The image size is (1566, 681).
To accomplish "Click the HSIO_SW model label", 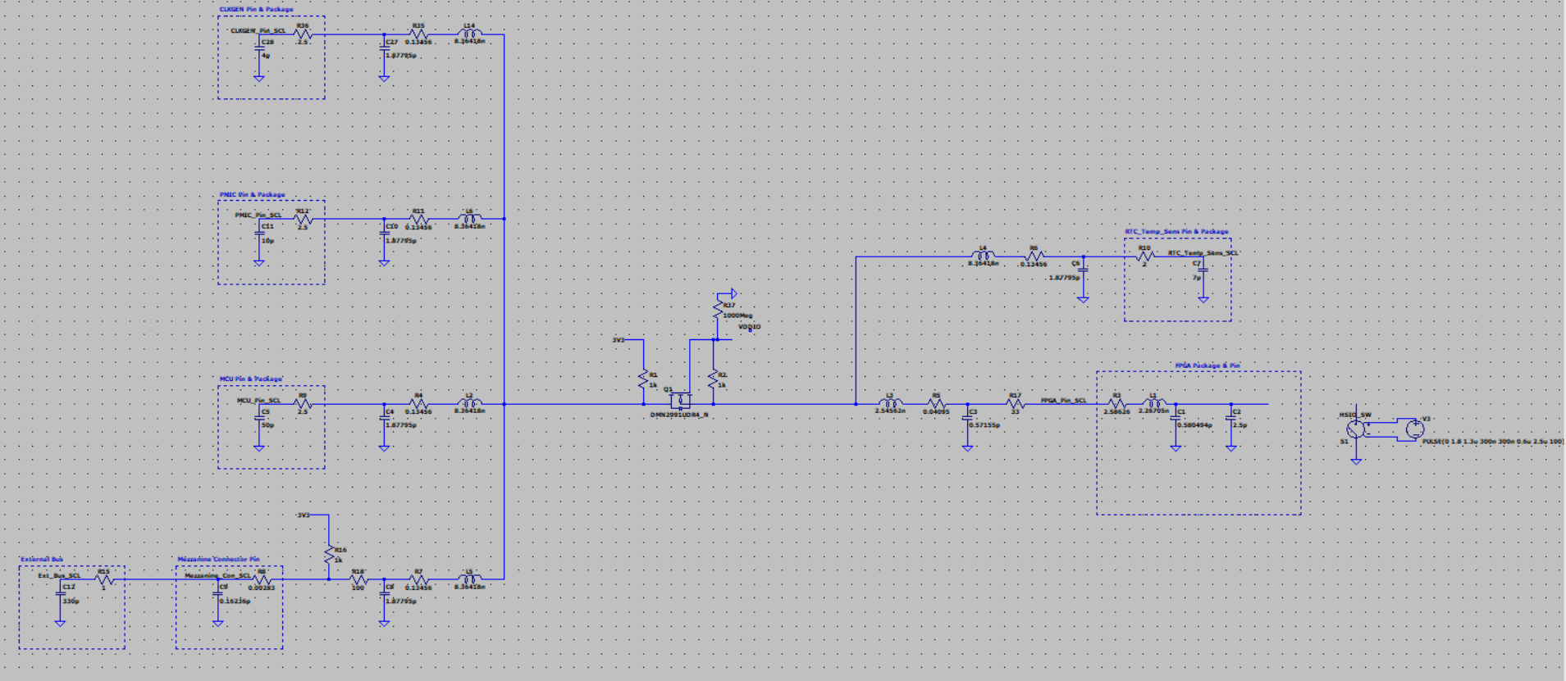I will coord(1355,415).
